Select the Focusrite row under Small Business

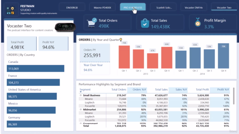point(154,106)
